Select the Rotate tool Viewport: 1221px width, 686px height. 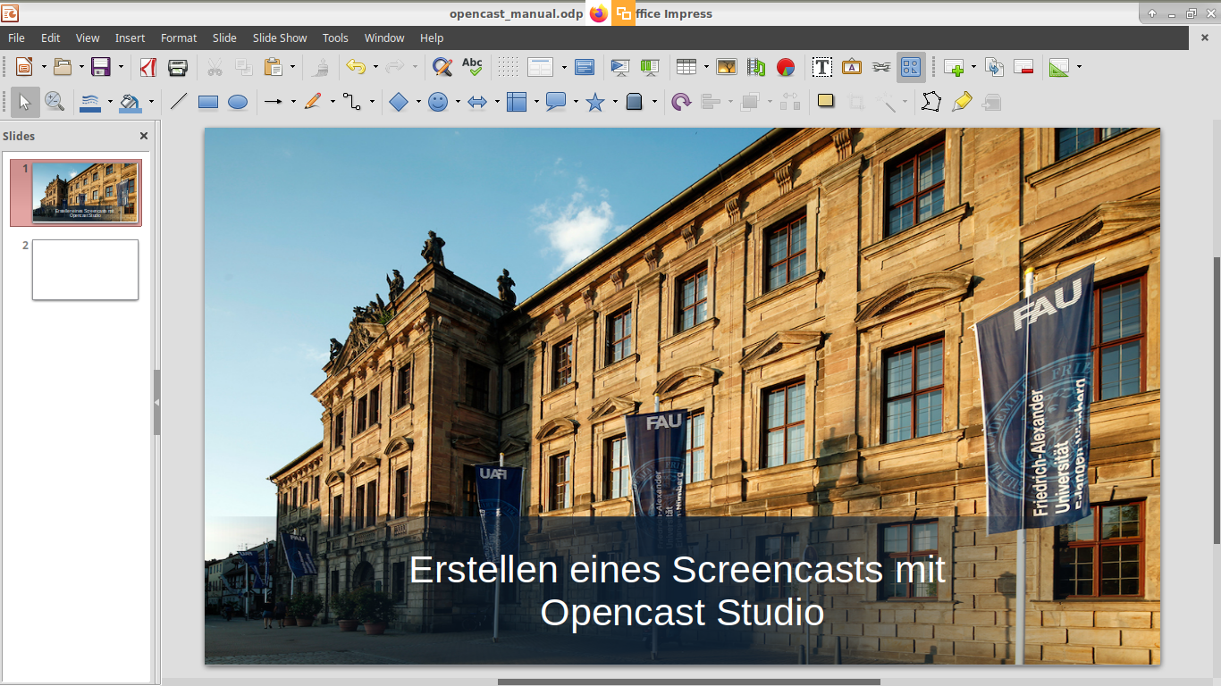pos(681,102)
